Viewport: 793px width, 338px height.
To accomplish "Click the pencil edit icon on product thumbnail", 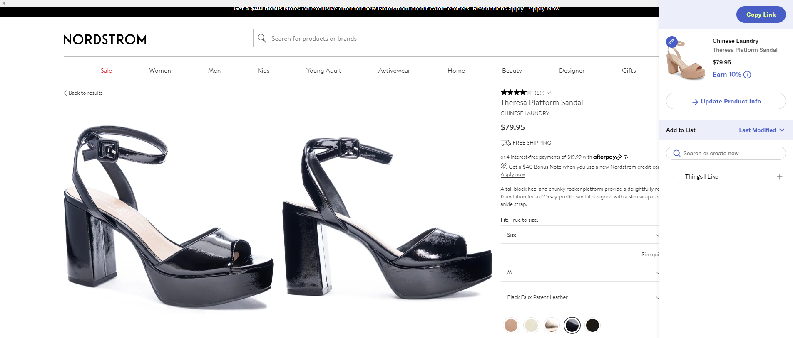I will point(671,42).
